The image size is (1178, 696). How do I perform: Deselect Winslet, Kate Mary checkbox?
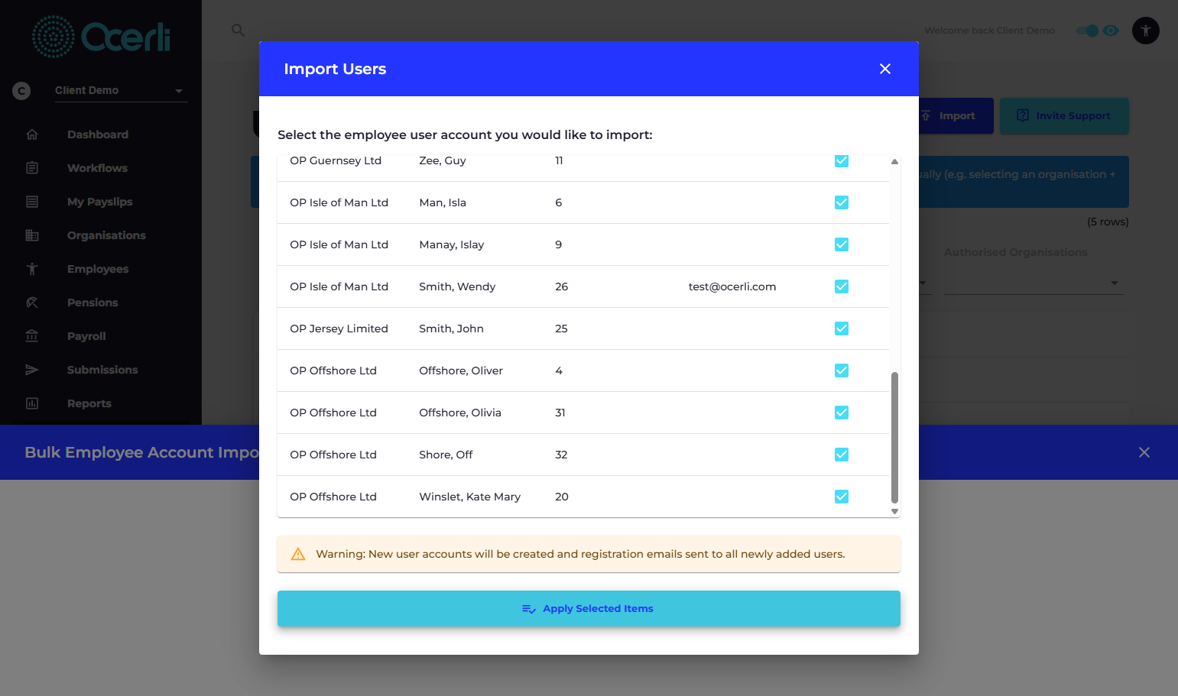[842, 497]
